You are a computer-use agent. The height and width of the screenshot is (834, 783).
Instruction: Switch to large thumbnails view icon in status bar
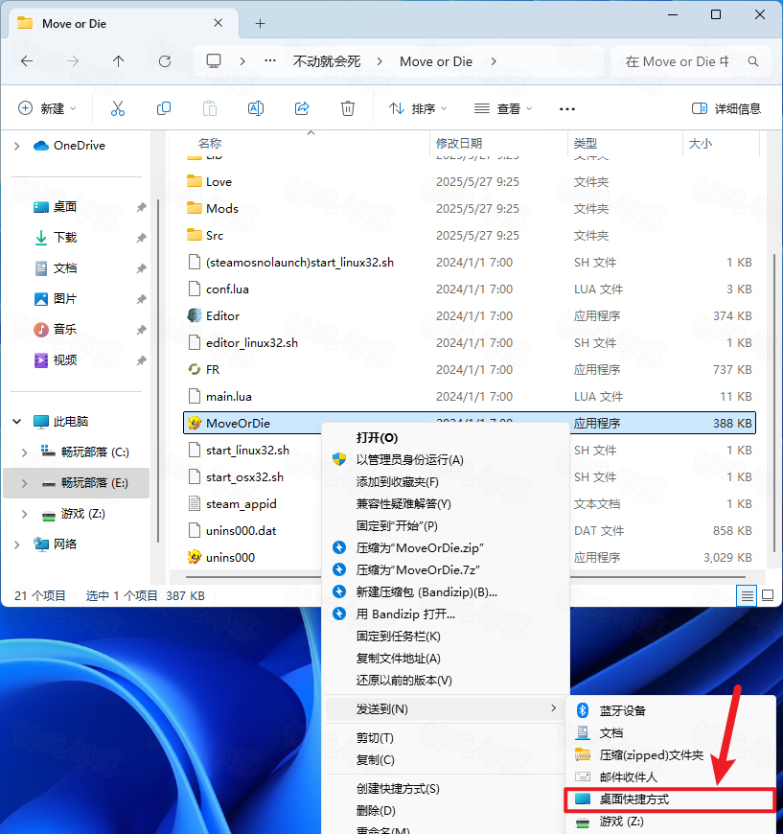coord(768,595)
